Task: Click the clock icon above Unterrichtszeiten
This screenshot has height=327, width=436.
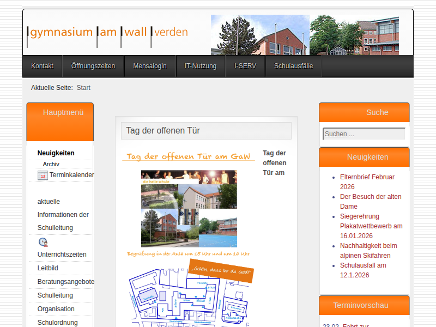Action: coord(43,242)
